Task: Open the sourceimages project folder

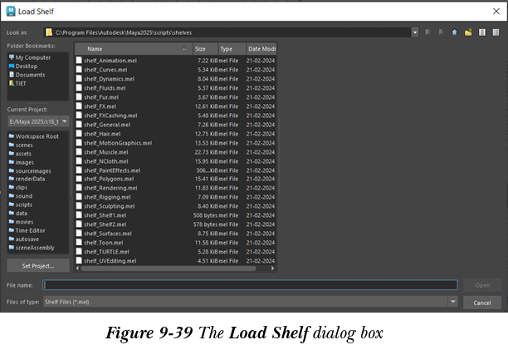Action: coord(33,170)
